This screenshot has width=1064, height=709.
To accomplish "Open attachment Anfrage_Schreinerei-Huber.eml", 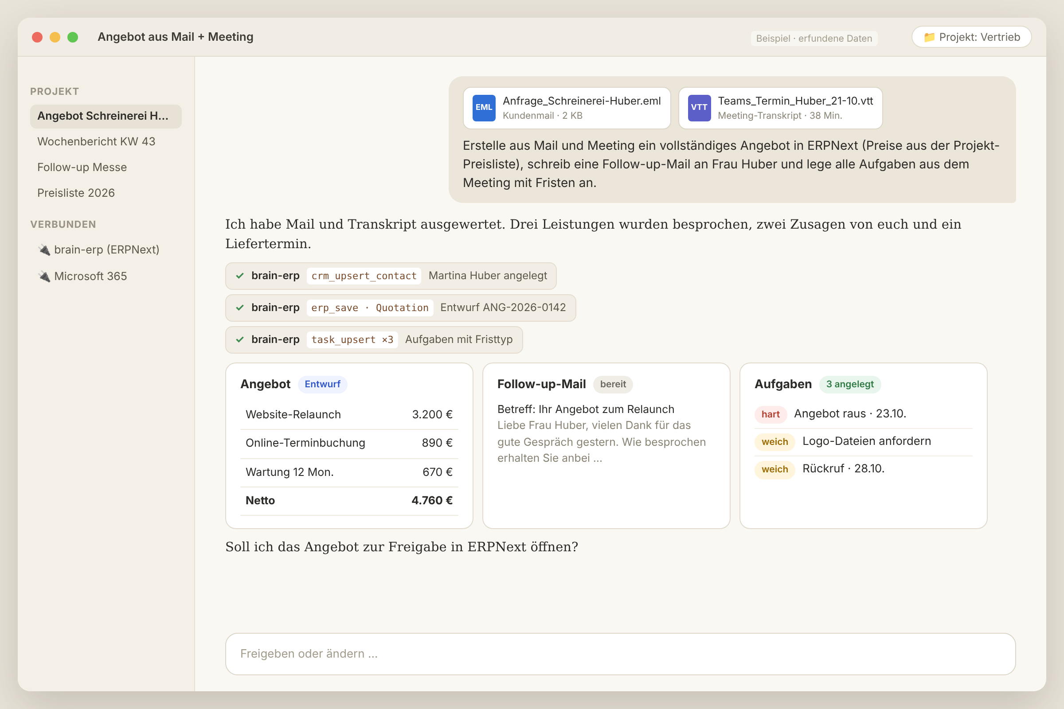I will (567, 108).
